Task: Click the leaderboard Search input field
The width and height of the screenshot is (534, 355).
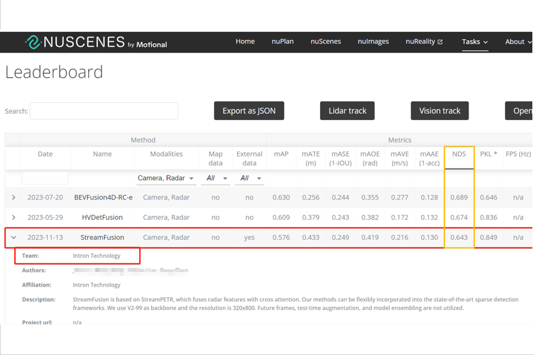Action: pos(104,111)
